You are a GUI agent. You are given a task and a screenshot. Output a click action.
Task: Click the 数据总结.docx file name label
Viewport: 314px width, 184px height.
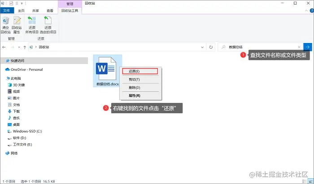[108, 84]
